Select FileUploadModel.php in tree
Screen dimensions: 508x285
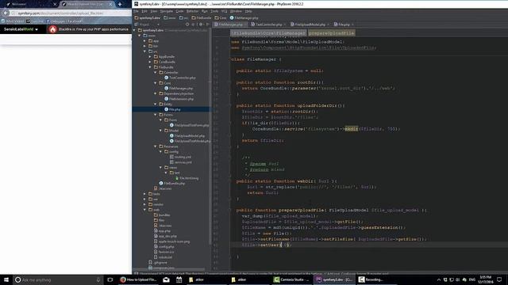187,135
